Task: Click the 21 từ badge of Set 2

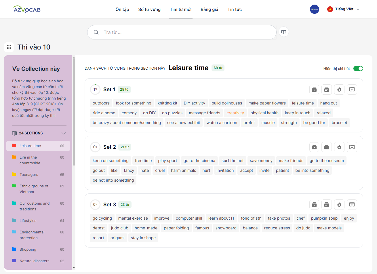Action: coord(125,147)
